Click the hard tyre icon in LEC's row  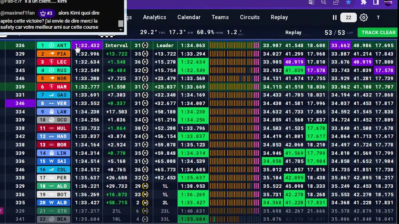(x=145, y=62)
